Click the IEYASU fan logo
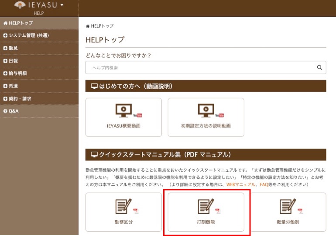 coord(20,5)
